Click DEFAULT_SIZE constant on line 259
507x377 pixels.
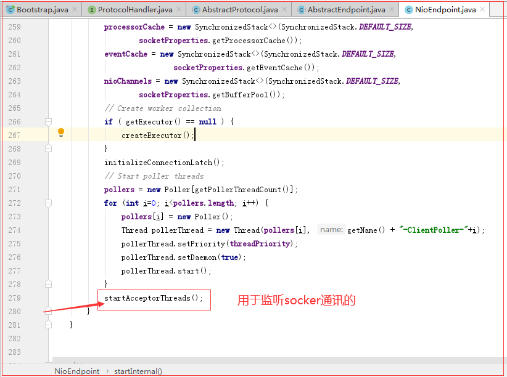[x=385, y=27]
